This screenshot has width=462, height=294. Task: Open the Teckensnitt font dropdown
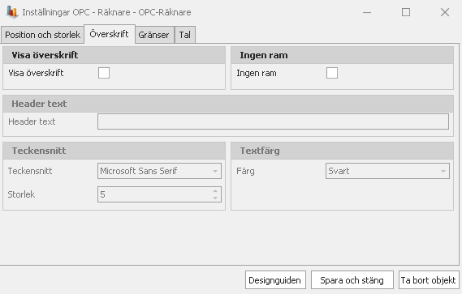pos(159,171)
